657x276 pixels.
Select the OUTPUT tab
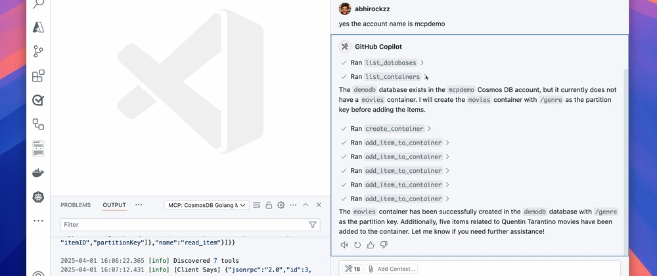[x=114, y=205]
